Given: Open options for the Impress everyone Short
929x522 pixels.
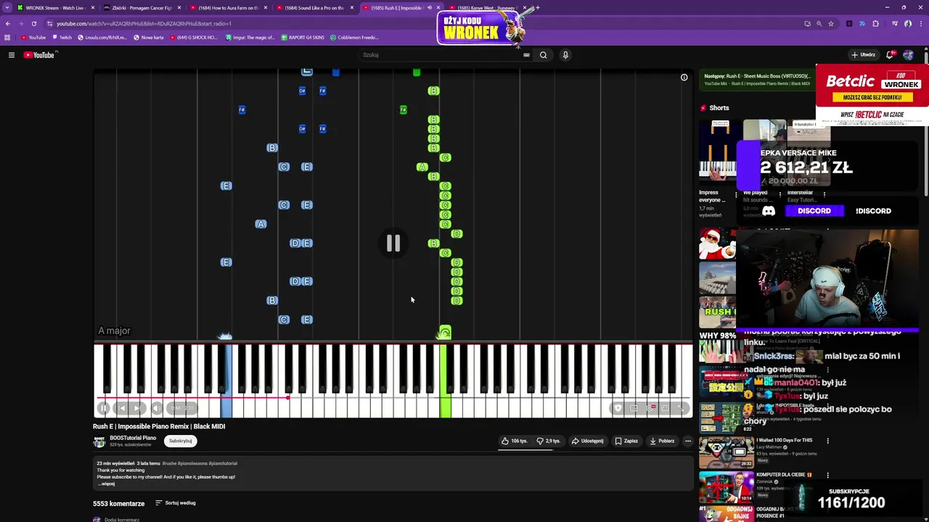Looking at the screenshot, I should pyautogui.click(x=735, y=194).
